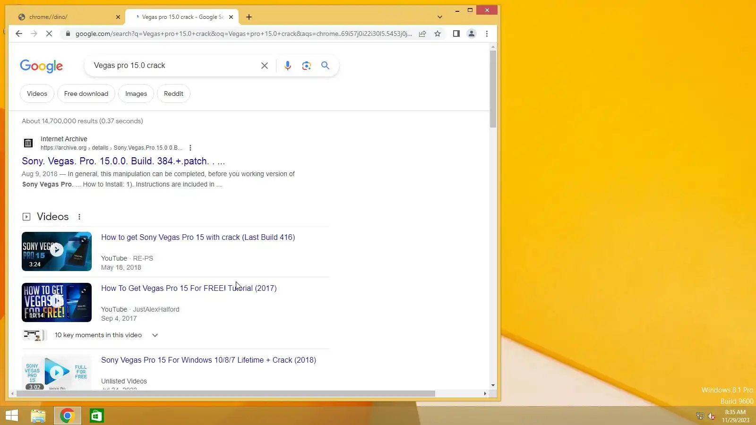View site information lock icon

pyautogui.click(x=68, y=34)
